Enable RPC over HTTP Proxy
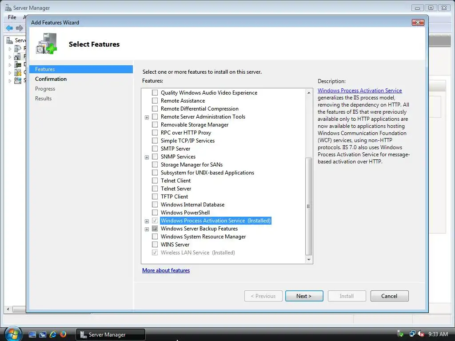This screenshot has height=341, width=455. pos(155,132)
